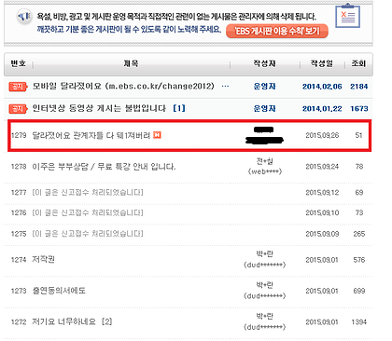The width and height of the screenshot is (392, 341).
Task: Open post 1272 저기요 너무하네요
Action: click(63, 321)
